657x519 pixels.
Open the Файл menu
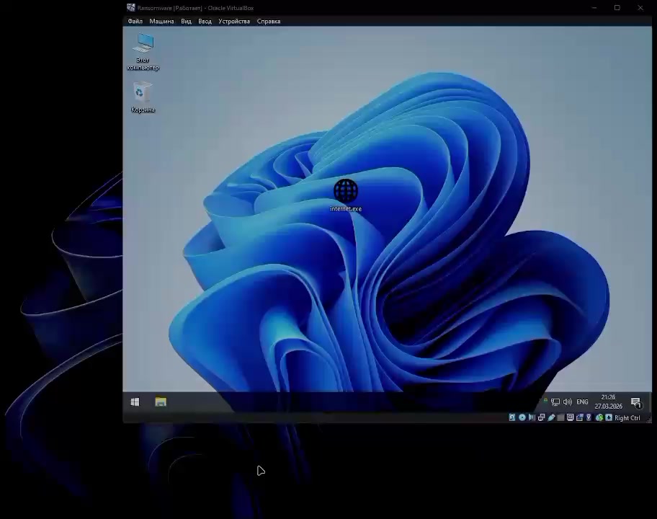pos(135,22)
